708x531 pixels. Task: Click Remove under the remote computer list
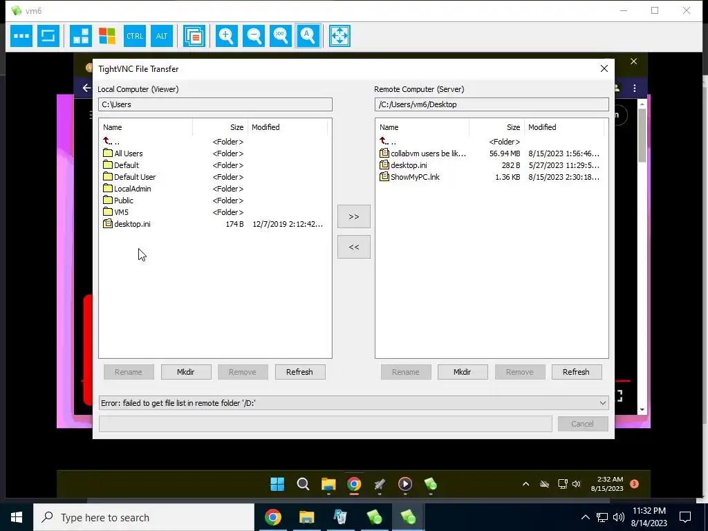(x=520, y=372)
